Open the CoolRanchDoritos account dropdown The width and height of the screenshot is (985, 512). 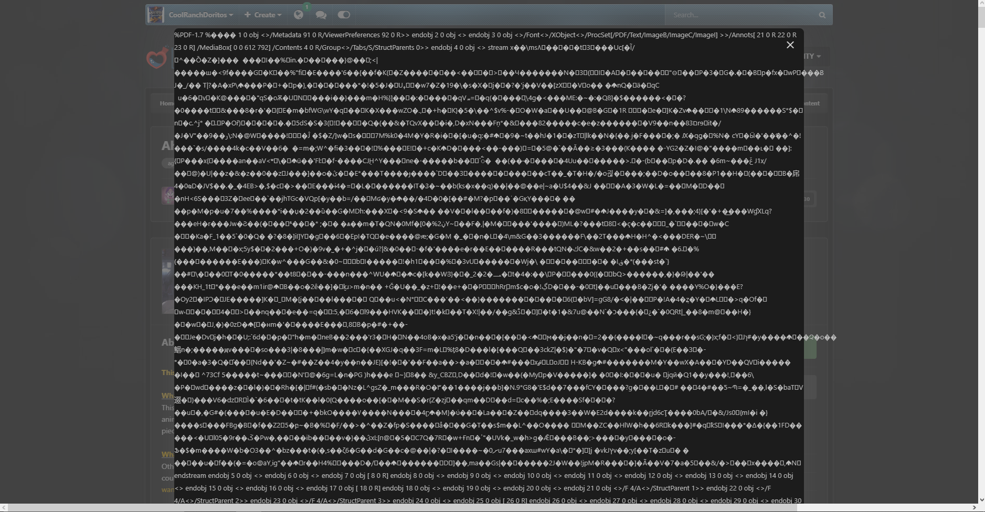click(x=200, y=15)
